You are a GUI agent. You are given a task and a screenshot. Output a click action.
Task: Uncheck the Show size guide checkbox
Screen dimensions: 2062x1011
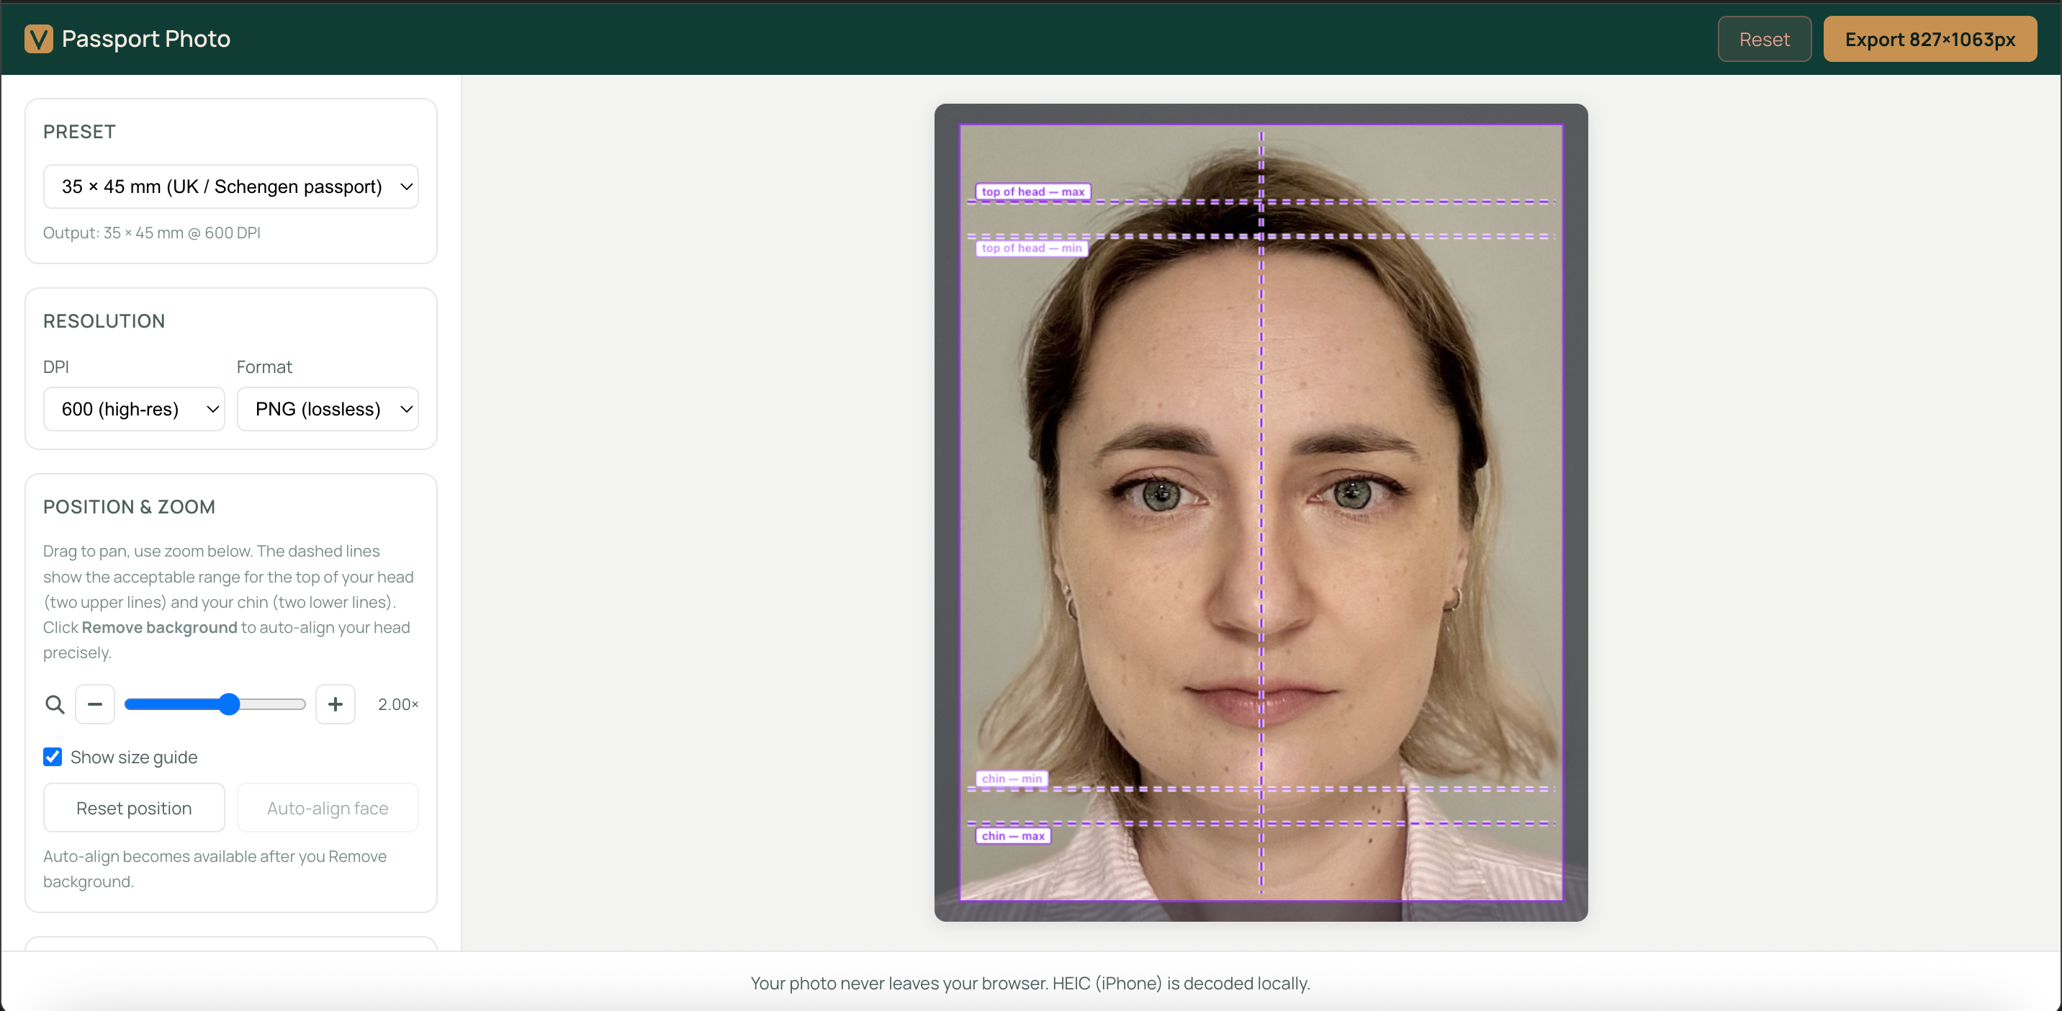[53, 758]
